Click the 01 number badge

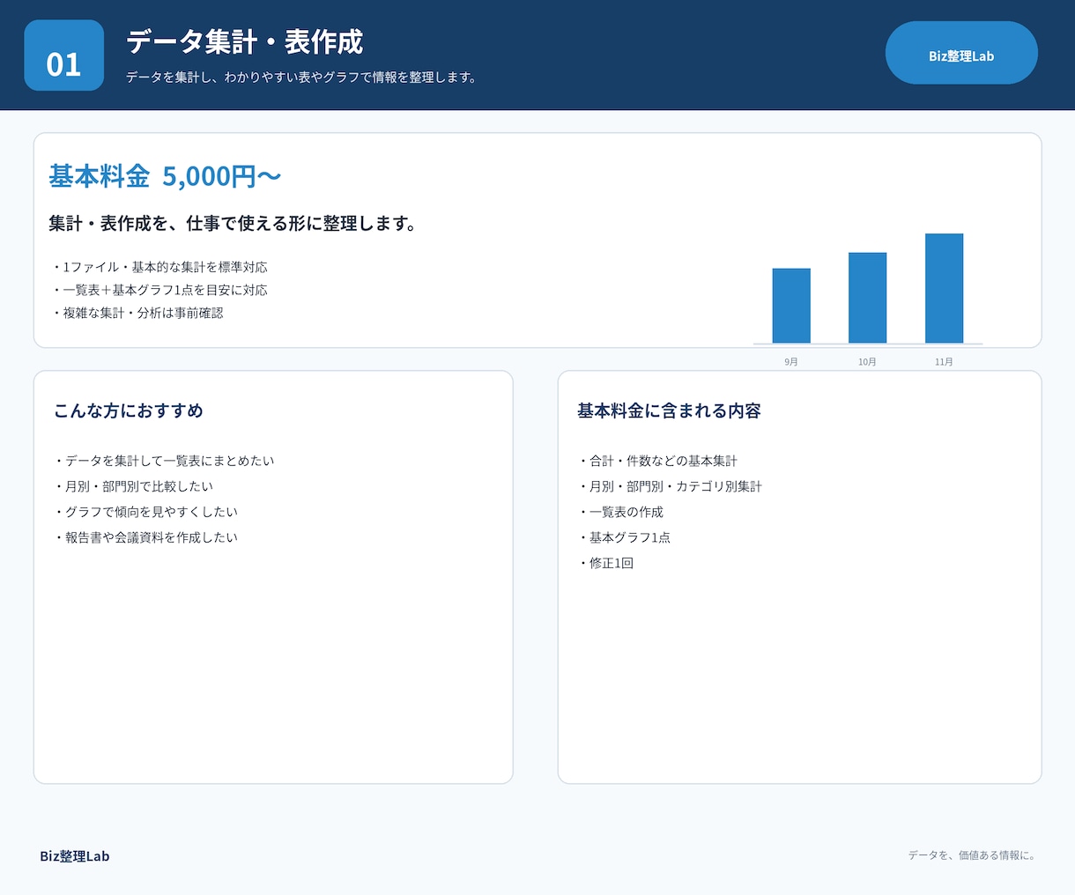[x=64, y=55]
